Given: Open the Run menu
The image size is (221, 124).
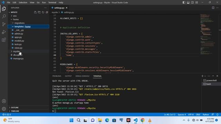Looking at the screenshot, I should 44,2.
